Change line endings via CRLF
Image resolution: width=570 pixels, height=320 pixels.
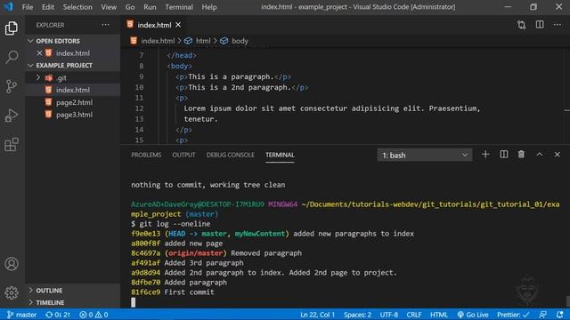click(x=413, y=315)
